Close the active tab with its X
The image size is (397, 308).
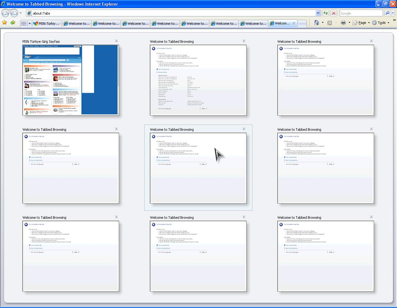[294, 23]
